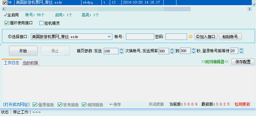Click the work log text area
The width and height of the screenshot is (256, 116).
point(129,84)
